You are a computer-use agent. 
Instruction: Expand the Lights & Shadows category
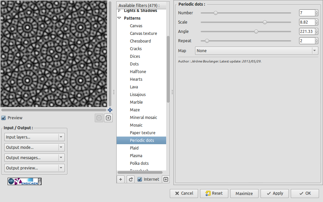[x=119, y=11]
